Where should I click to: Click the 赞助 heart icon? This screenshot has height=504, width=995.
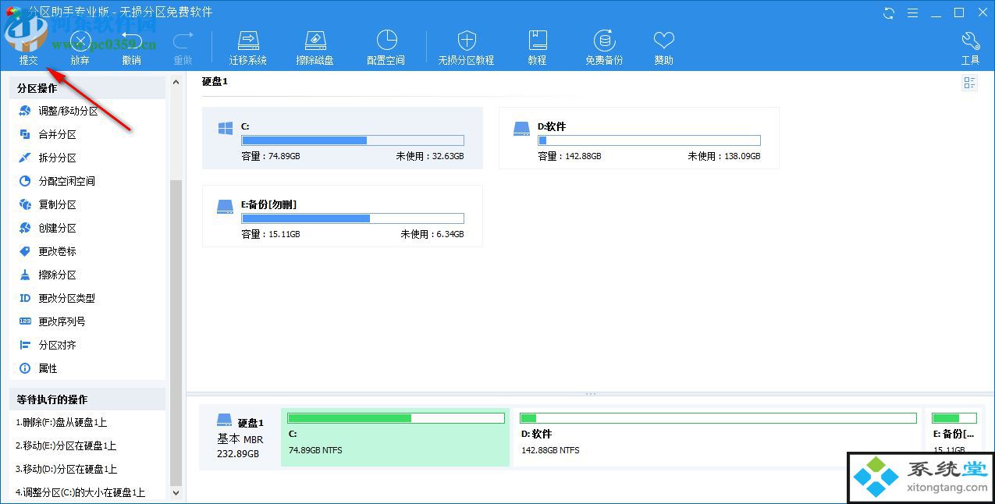pyautogui.click(x=663, y=47)
